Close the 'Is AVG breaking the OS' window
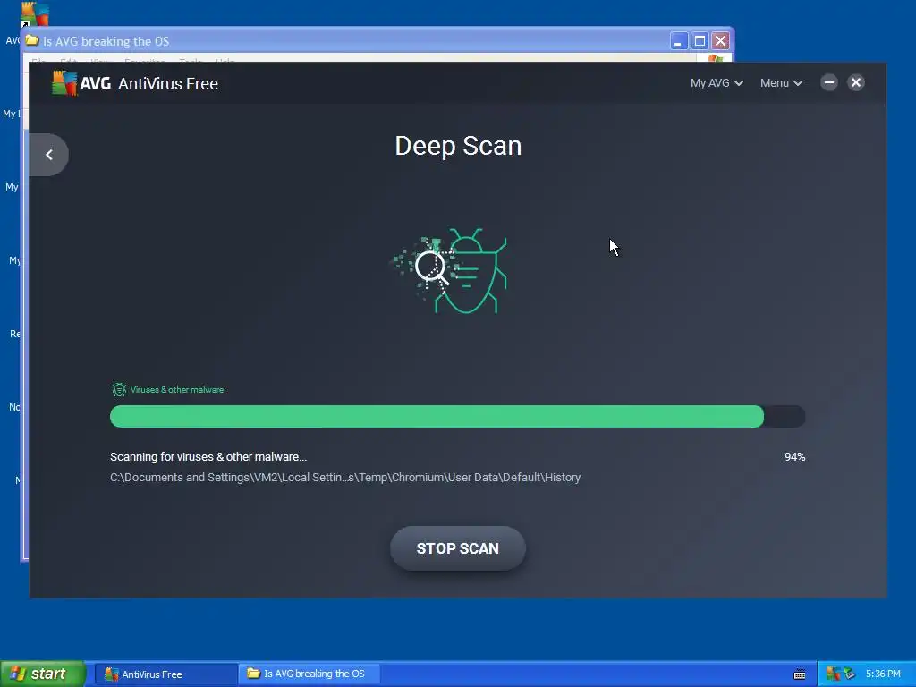 pos(720,41)
